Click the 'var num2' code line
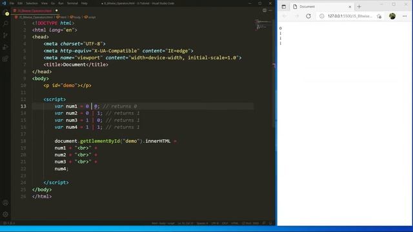The width and height of the screenshot is (413, 232). coord(97,113)
